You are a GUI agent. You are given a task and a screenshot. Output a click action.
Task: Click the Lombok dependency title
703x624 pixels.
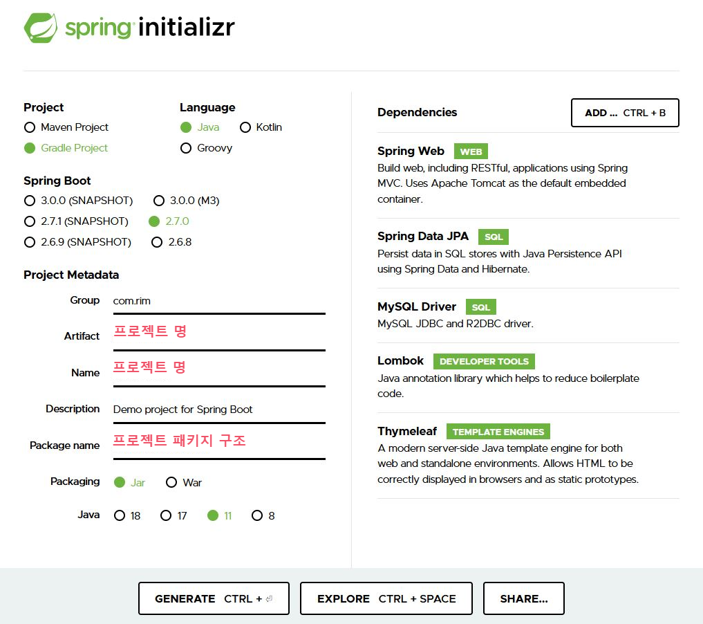click(400, 360)
